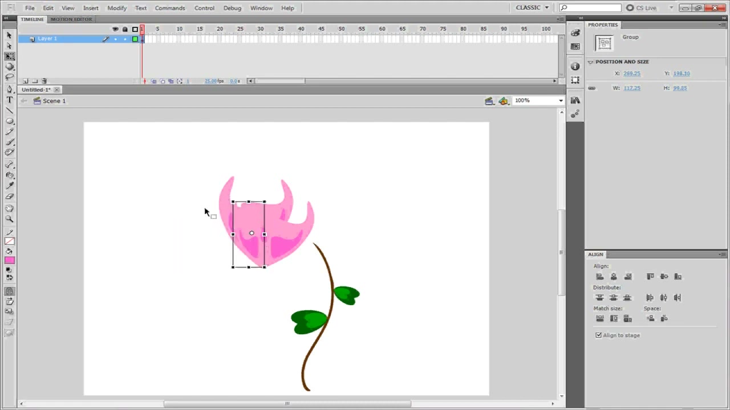The height and width of the screenshot is (410, 730).
Task: Open the Swatches panel icon
Action: click(575, 47)
